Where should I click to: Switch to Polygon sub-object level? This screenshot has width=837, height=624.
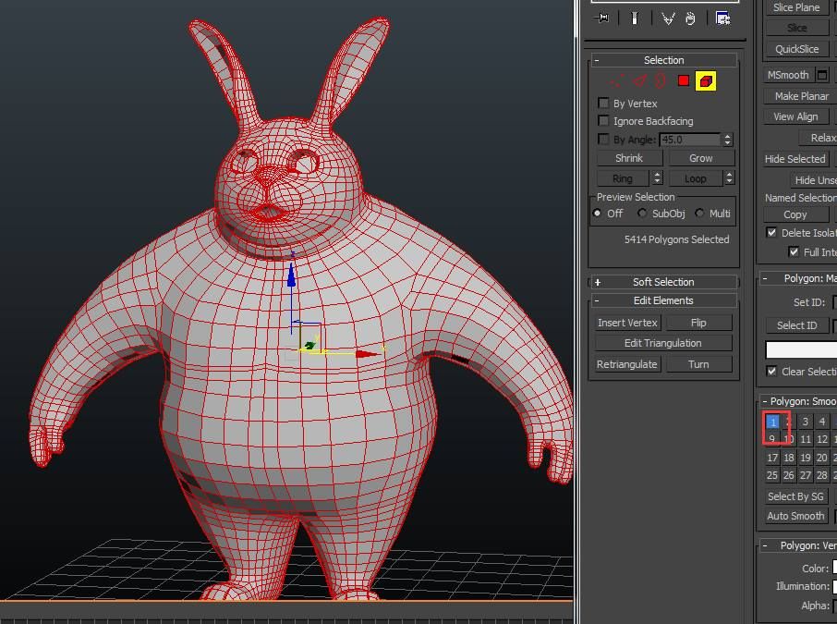tap(684, 81)
